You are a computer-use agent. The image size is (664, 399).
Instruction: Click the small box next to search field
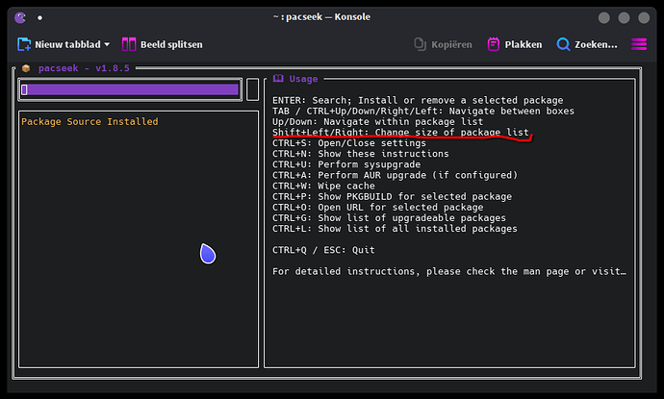pos(253,89)
